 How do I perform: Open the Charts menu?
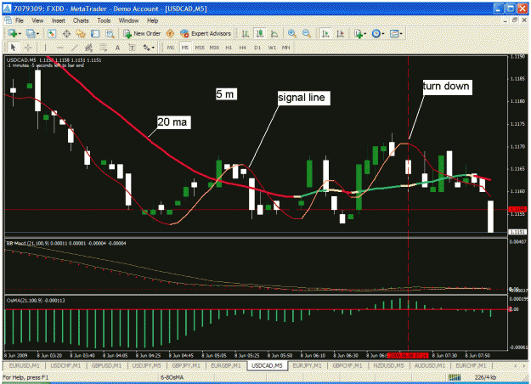(x=81, y=20)
